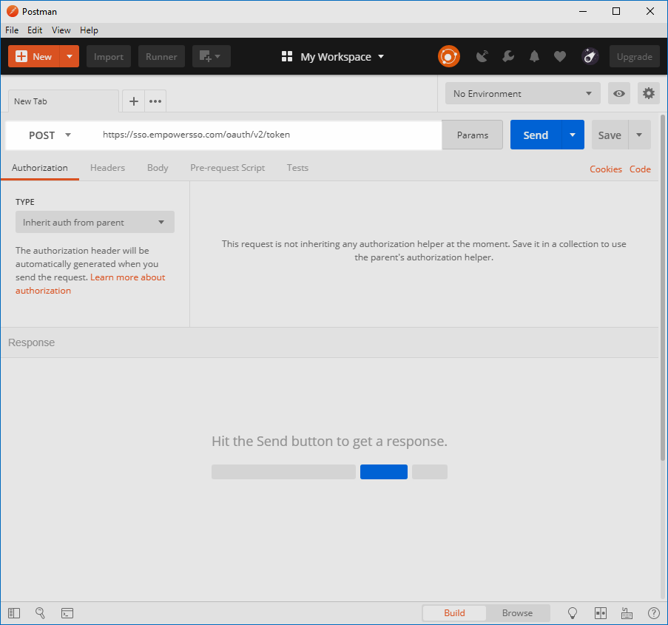Toggle the two-pane view in status bar
The height and width of the screenshot is (625, 668).
pyautogui.click(x=600, y=612)
